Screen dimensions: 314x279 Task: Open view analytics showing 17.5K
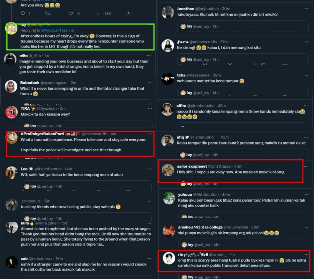point(103,13)
